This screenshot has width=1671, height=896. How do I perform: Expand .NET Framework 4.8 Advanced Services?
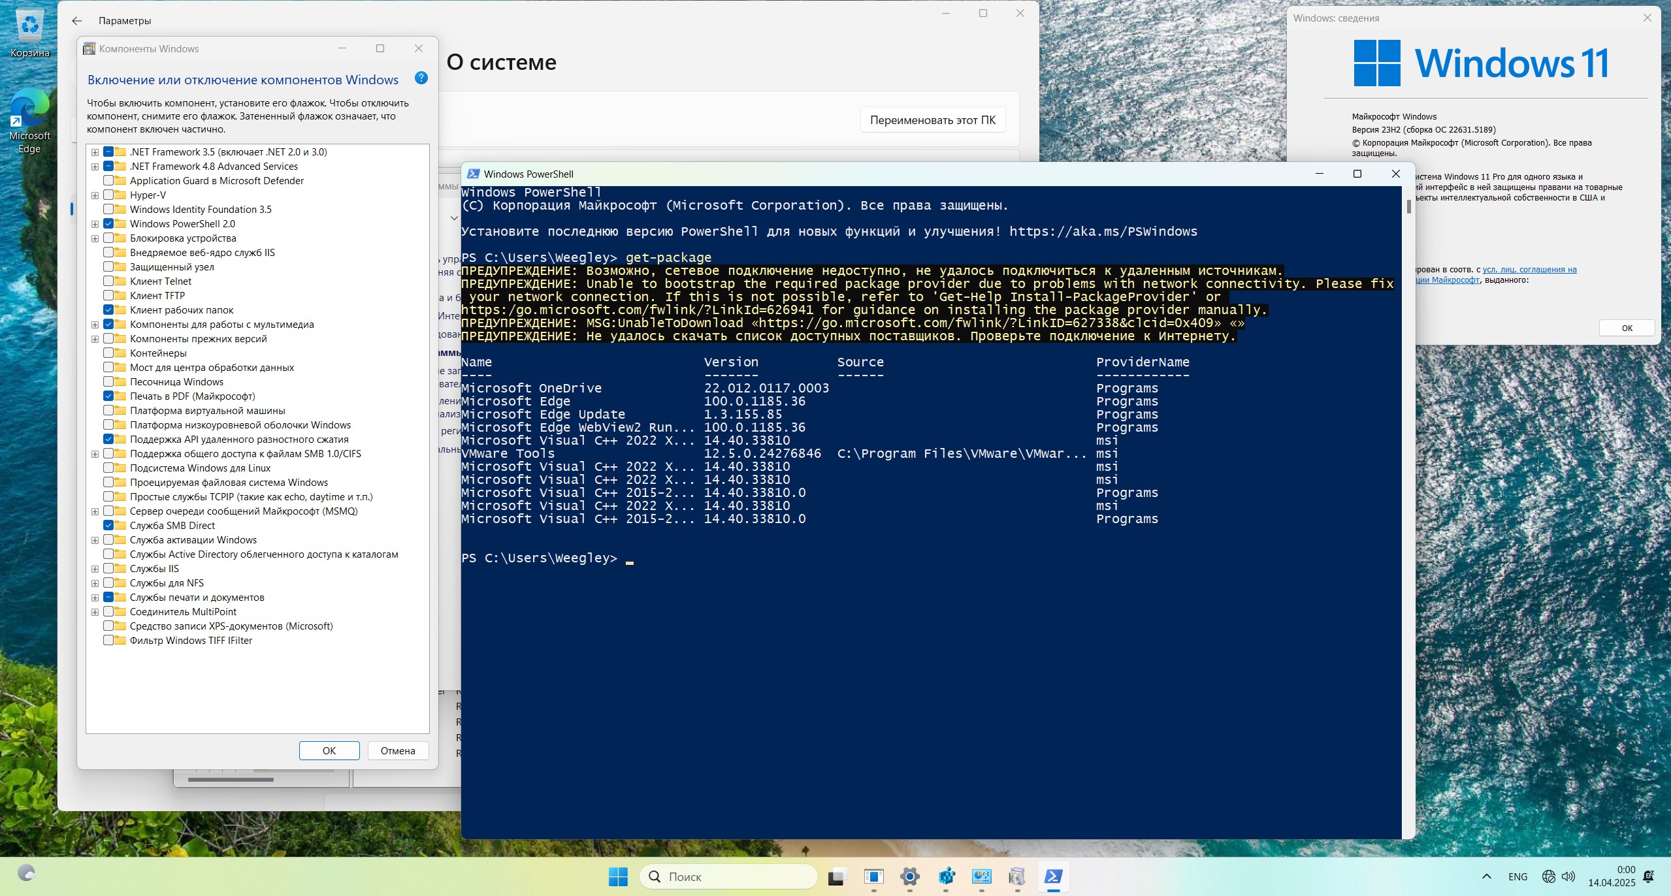(96, 166)
